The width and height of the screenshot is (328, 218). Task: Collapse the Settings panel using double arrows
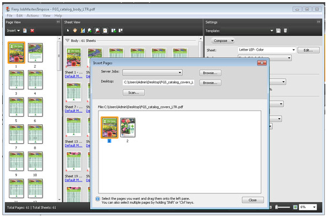click(319, 22)
